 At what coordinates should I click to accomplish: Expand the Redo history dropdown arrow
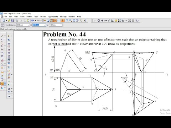coord(41,21)
